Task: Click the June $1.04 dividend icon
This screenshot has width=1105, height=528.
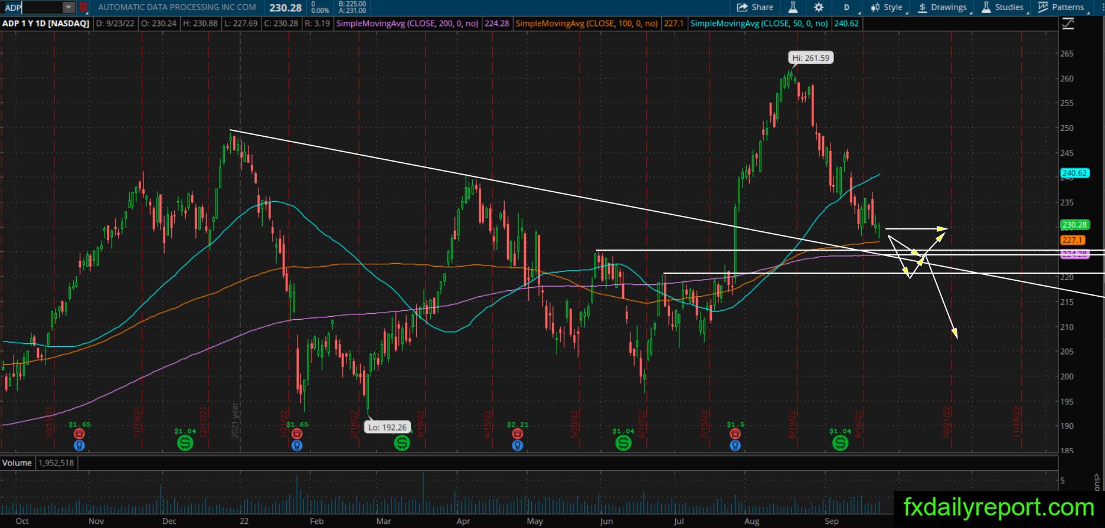Action: tap(623, 442)
